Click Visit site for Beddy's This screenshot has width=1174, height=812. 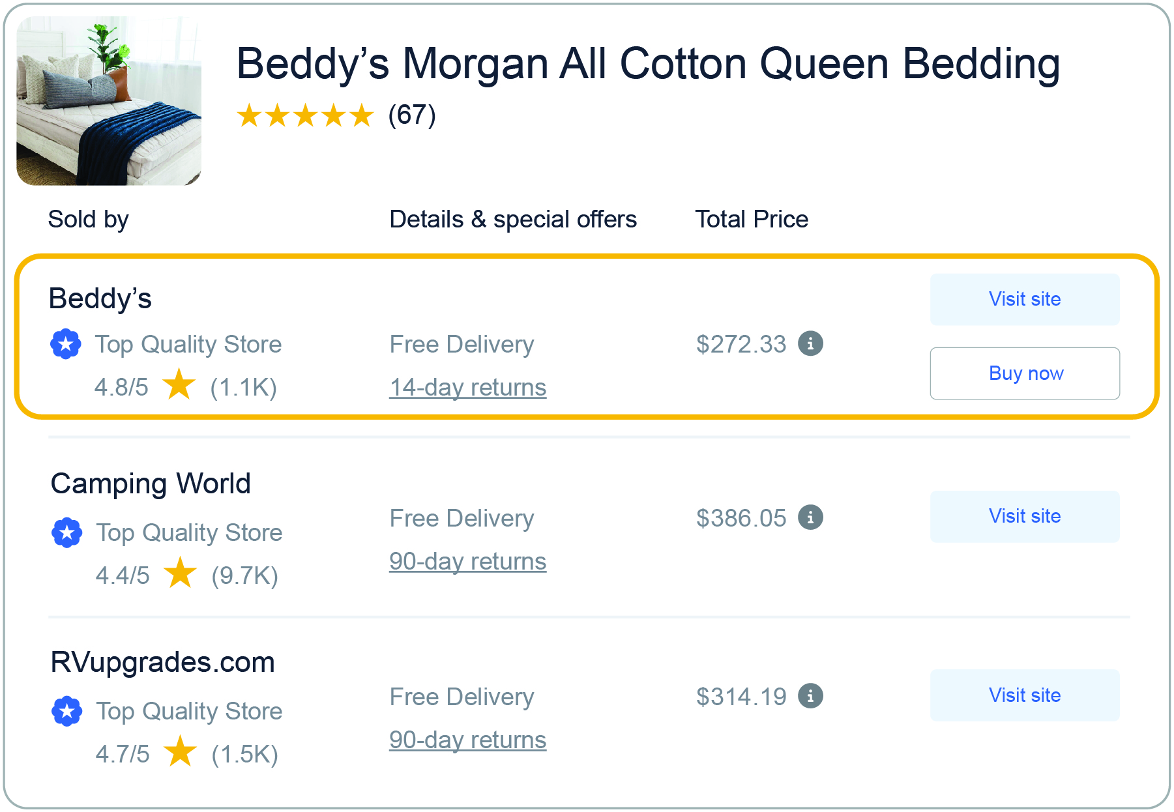(1024, 299)
